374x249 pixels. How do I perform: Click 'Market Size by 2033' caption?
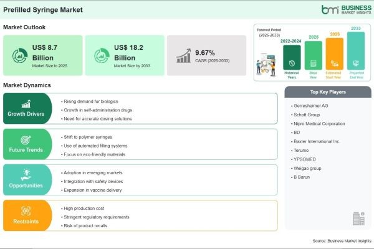[x=132, y=66]
